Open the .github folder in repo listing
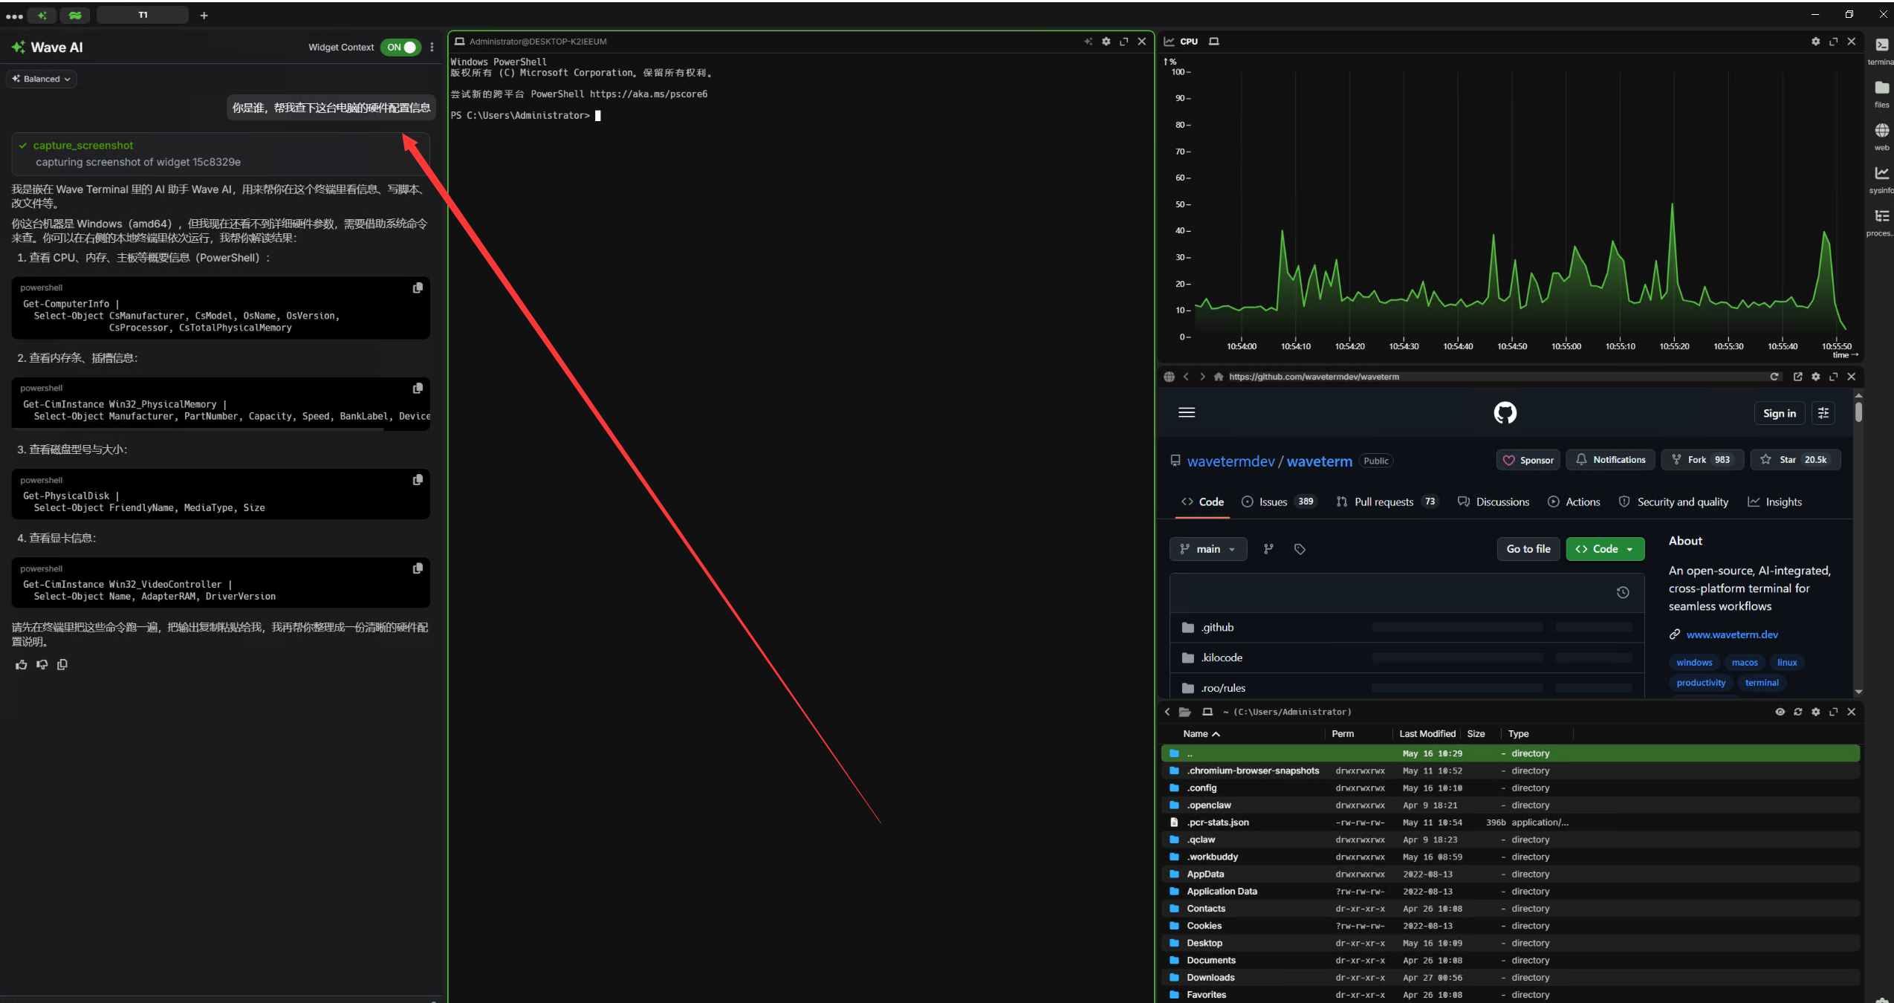Screen dimensions: 1894x1003 [x=1217, y=627]
